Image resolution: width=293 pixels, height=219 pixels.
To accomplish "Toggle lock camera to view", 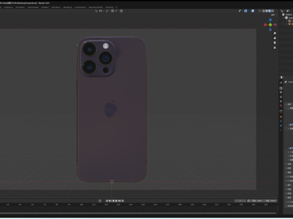I will [x=275, y=47].
